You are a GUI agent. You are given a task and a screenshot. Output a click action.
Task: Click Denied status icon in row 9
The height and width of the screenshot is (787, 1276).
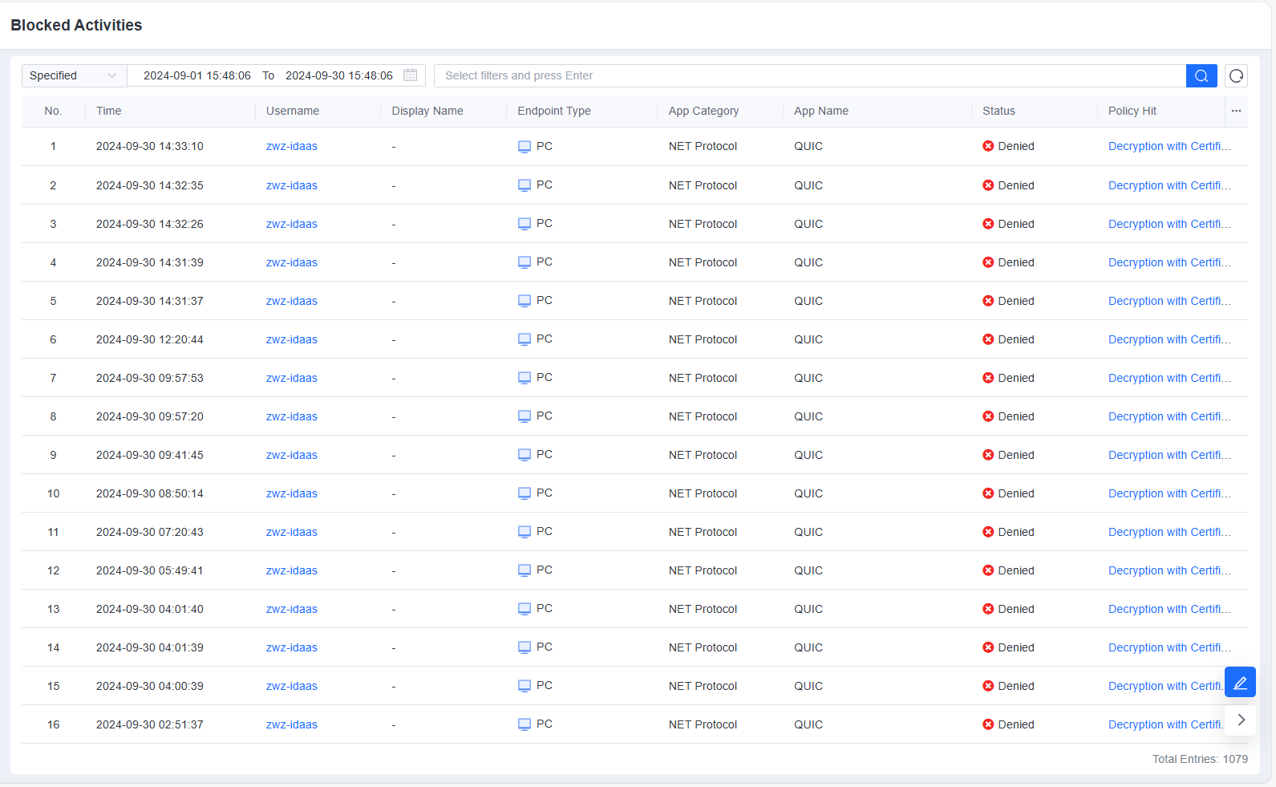(x=988, y=455)
